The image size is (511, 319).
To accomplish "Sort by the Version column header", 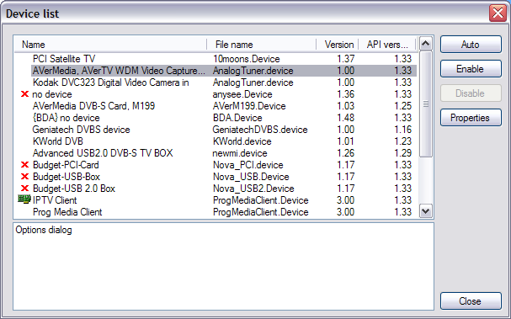I will pos(338,45).
